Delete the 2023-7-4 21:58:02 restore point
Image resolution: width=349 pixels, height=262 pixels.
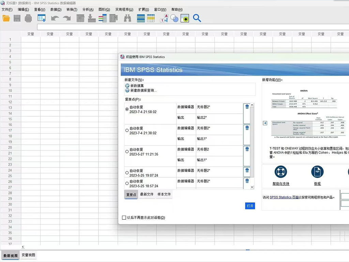click(247, 107)
